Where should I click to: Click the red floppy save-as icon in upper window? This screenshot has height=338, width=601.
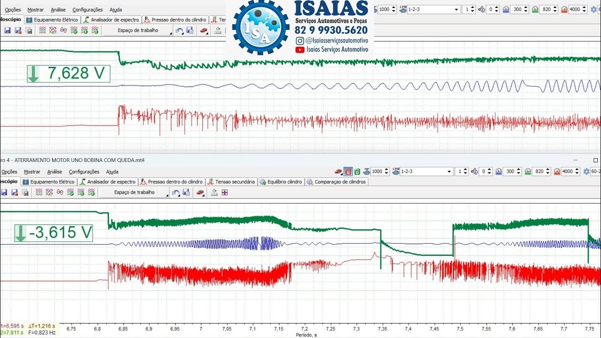click(18, 30)
